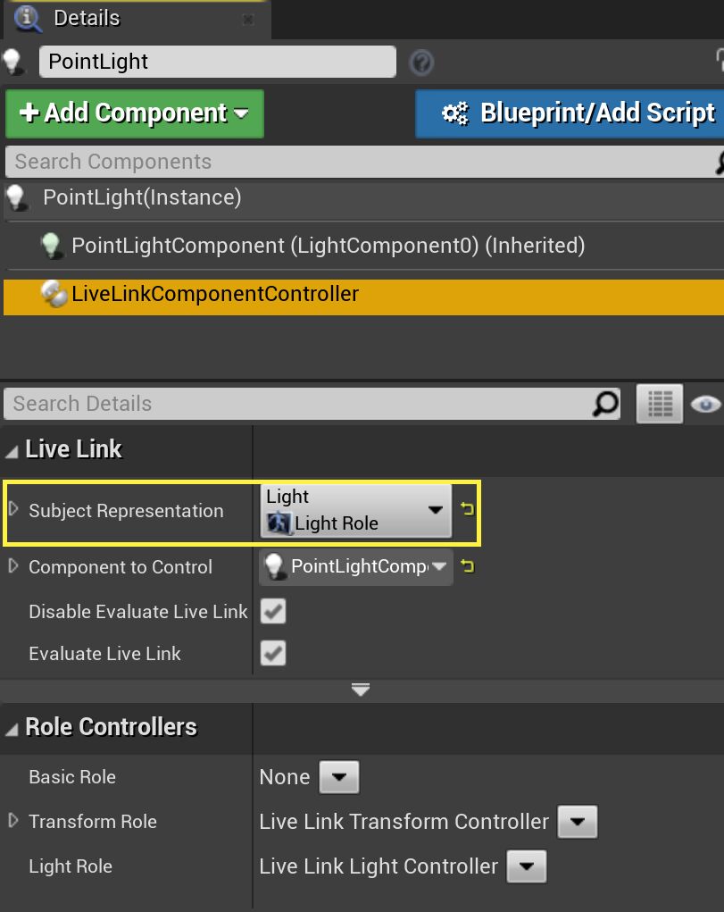The height and width of the screenshot is (912, 724).
Task: Open Live Link Transform Controller dropdown
Action: 578,822
